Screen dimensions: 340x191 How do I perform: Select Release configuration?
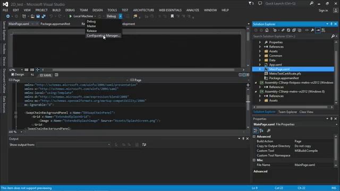tap(92, 31)
